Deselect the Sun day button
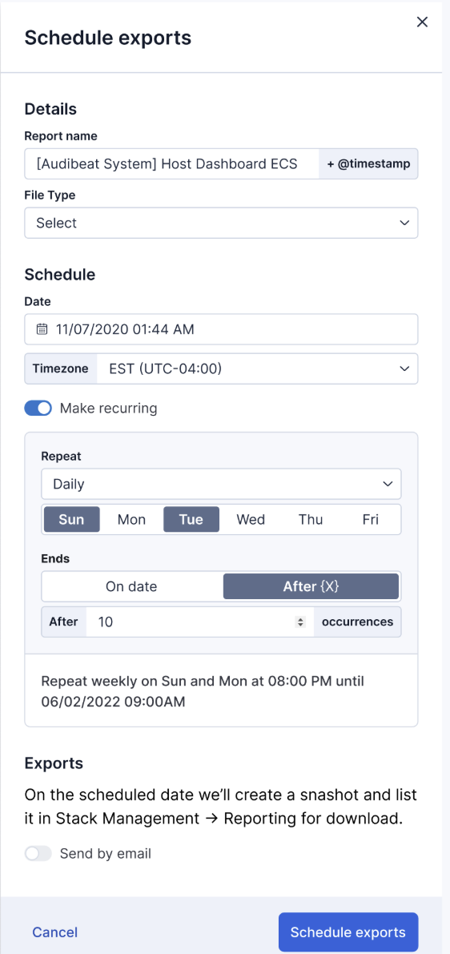This screenshot has width=450, height=954. pos(72,520)
